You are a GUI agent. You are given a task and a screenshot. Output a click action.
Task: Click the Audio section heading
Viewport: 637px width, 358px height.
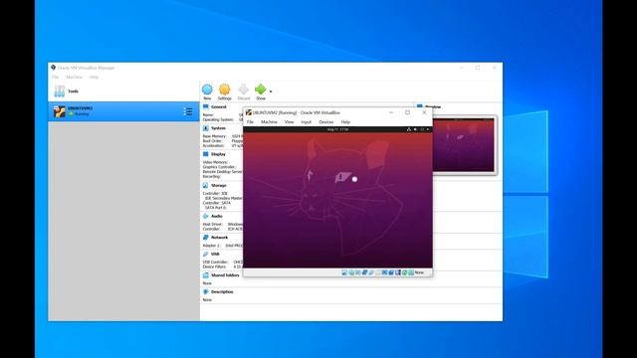(217, 217)
